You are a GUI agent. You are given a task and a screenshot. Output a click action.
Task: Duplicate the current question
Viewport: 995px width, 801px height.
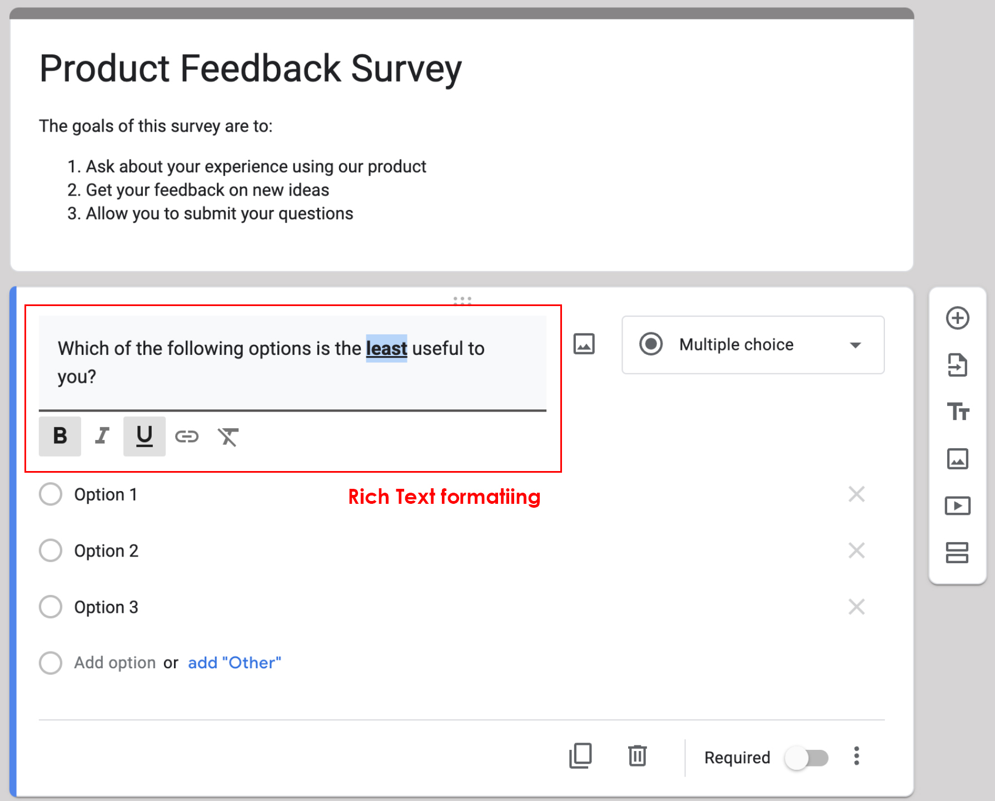580,756
